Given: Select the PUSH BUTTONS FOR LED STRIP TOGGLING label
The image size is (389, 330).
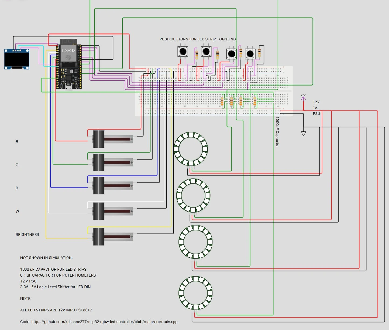Looking at the screenshot, I should (x=198, y=39).
